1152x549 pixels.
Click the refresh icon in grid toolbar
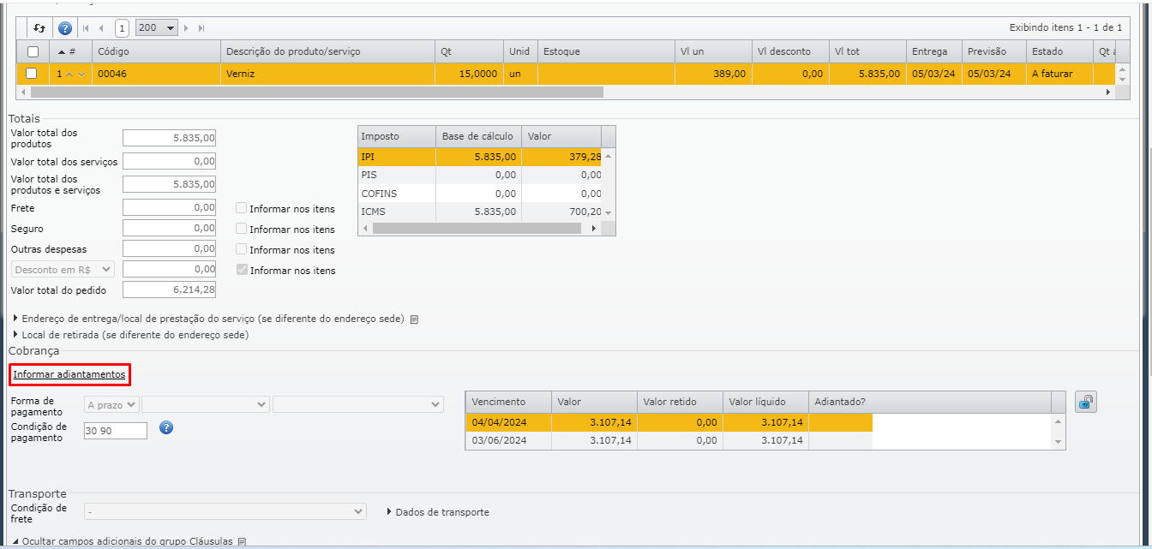coord(39,28)
